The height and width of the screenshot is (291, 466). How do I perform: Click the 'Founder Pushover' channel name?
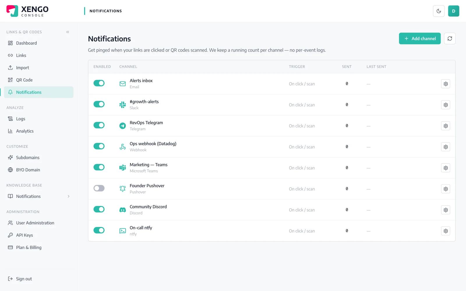pyautogui.click(x=147, y=186)
